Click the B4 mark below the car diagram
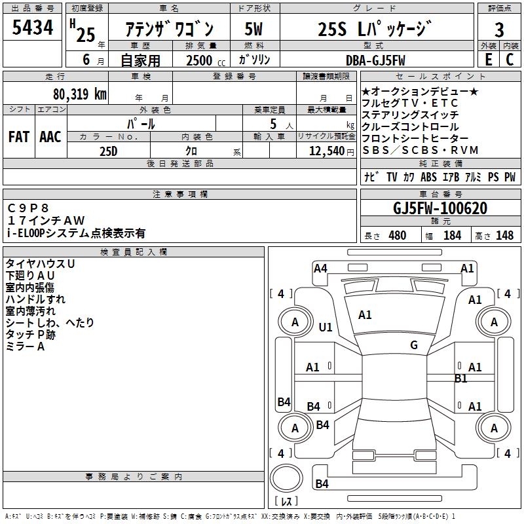Viewport: 524px width, 524px height. (322, 484)
